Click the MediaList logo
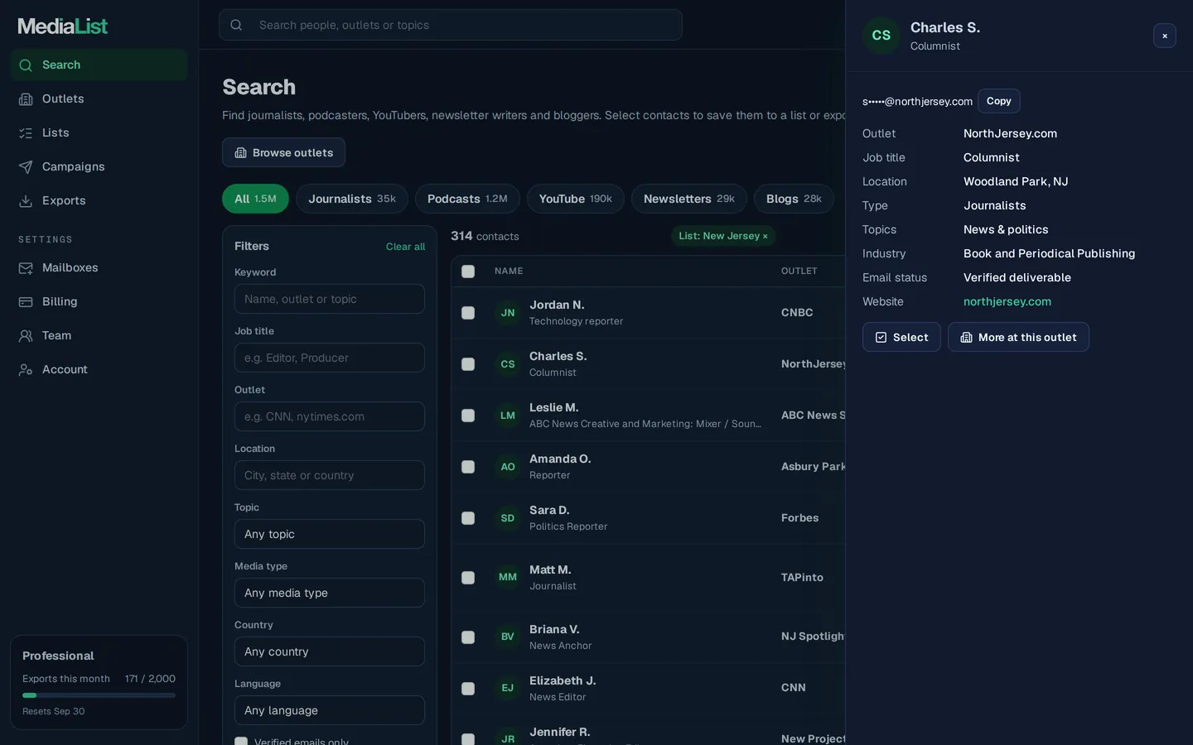The width and height of the screenshot is (1193, 745). (63, 26)
